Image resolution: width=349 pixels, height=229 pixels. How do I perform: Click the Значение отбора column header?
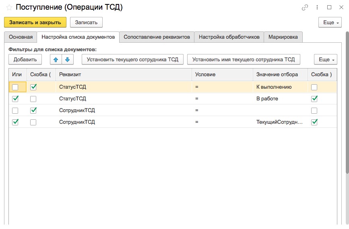[280, 75]
